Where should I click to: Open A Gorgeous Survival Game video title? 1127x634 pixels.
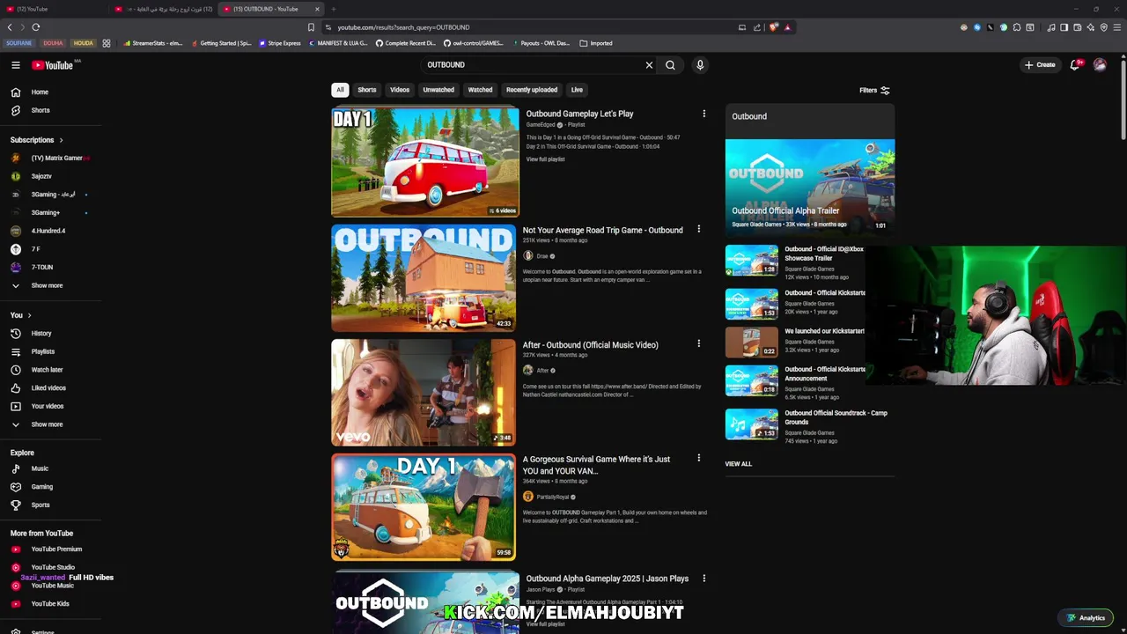(596, 465)
